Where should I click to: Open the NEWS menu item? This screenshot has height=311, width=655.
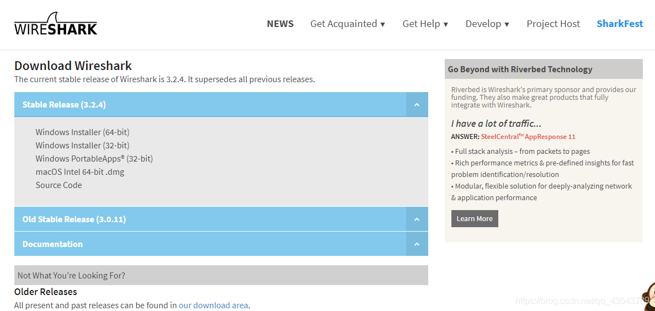tap(280, 24)
